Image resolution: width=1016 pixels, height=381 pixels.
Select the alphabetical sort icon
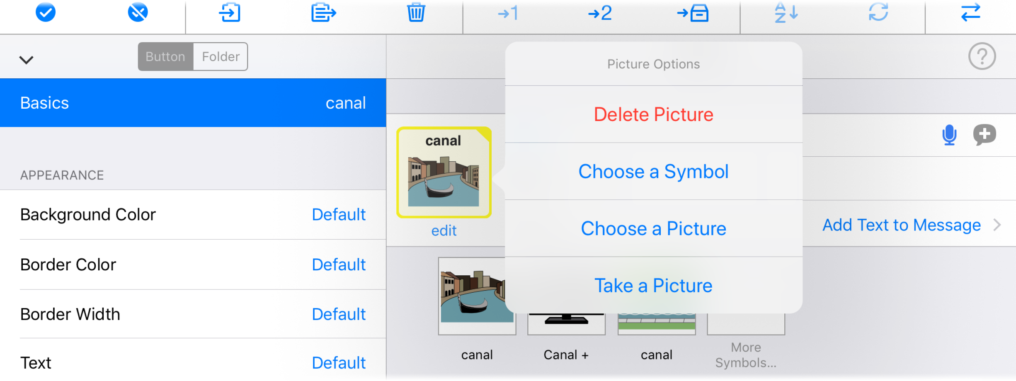pos(785,13)
